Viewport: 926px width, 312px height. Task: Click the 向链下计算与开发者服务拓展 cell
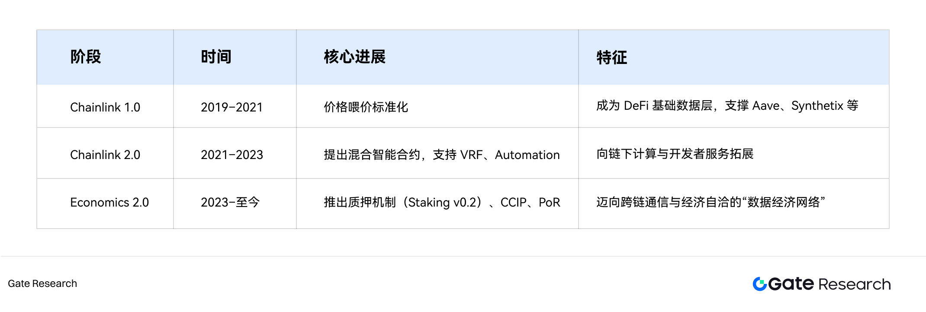point(675,154)
